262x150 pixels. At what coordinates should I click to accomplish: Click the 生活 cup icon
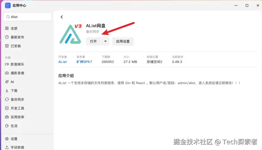pos(7,126)
